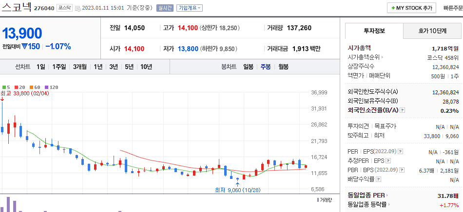Click the 전일 value 14,050

pyautogui.click(x=135, y=28)
